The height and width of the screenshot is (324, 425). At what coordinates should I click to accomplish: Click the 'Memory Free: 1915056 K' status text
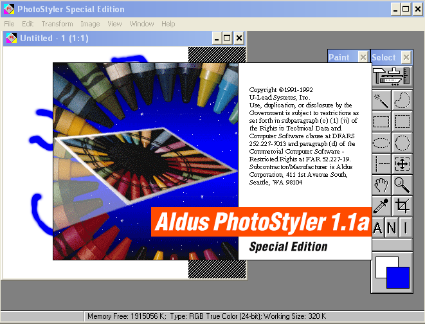coord(127,316)
